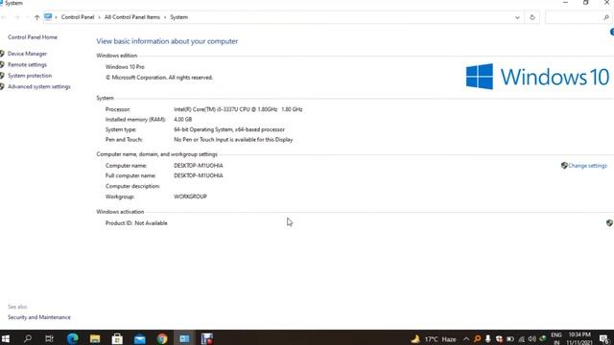Image resolution: width=614 pixels, height=345 pixels.
Task: Show hidden system tray icons
Action: coord(466,339)
